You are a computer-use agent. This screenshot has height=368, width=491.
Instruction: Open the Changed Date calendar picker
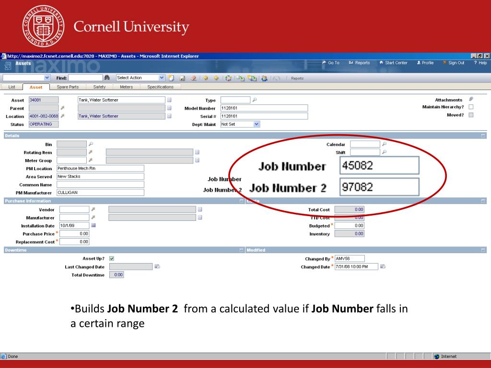click(383, 266)
